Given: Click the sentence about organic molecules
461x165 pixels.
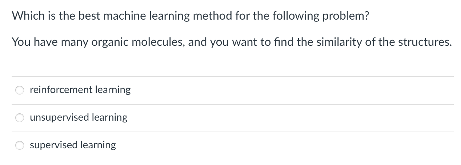Looking at the screenshot, I should pos(232,42).
